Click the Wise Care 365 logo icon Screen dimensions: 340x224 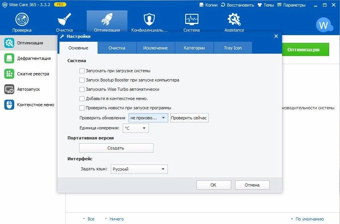[5, 5]
